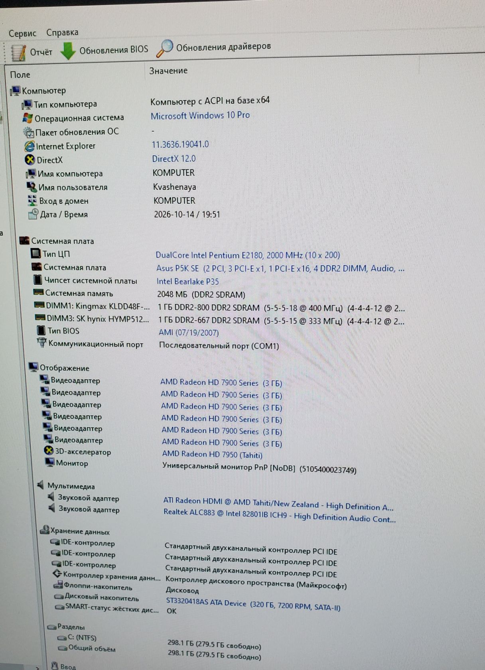
Task: Click the Монитор row icon
Action: click(x=50, y=462)
